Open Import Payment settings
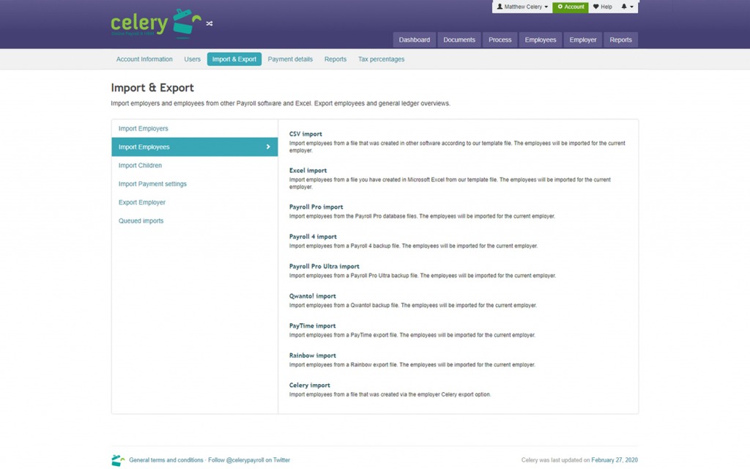 click(x=195, y=184)
